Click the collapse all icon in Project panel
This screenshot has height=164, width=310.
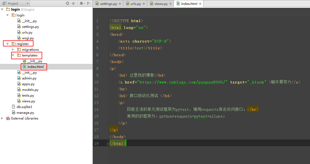tap(73, 3)
